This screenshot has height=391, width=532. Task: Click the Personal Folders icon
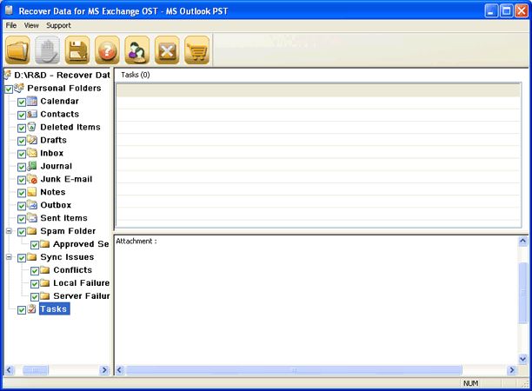pyautogui.click(x=19, y=88)
